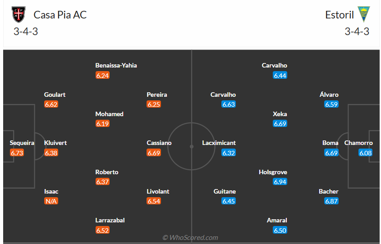Click the WhoScored.com watermark
Screen dimensions: 381x244
click(x=190, y=237)
